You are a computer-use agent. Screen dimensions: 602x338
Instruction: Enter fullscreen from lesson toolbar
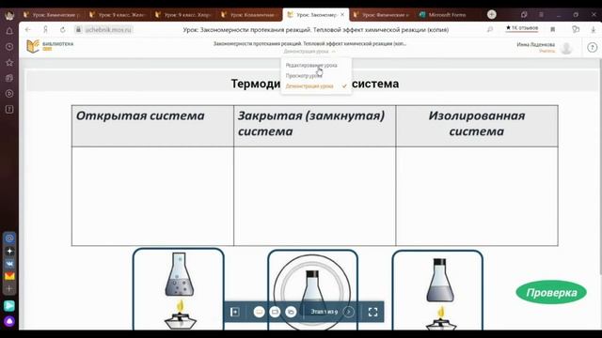[372, 312]
